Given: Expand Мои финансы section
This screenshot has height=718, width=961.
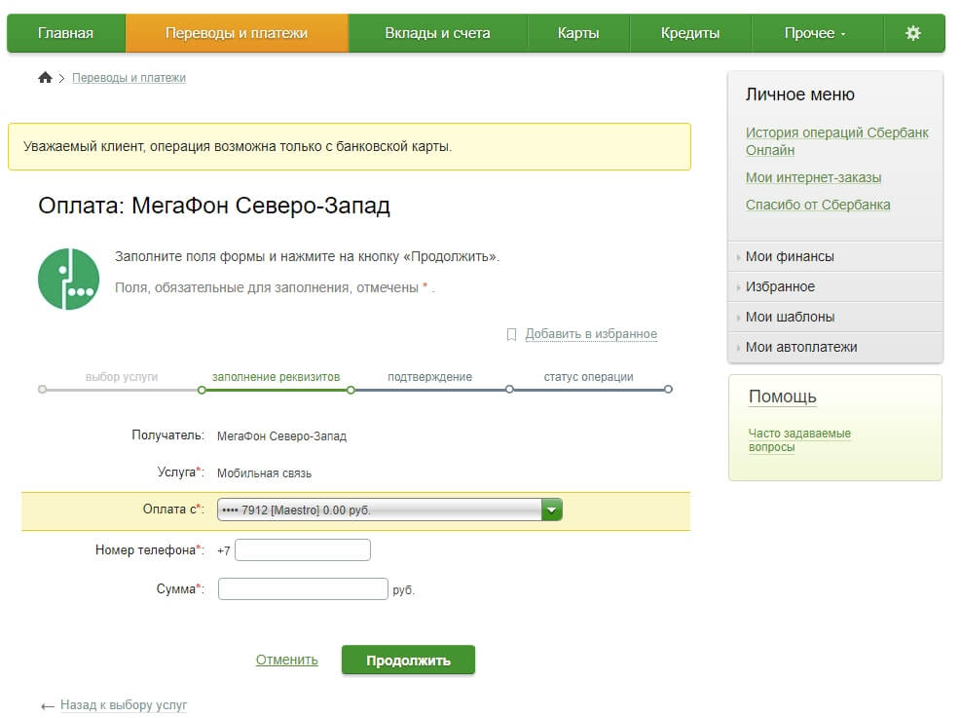Looking at the screenshot, I should click(790, 257).
